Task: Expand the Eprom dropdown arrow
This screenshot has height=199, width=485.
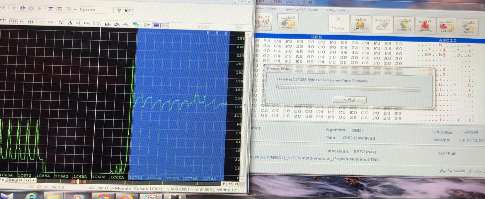Action: click(75, 9)
